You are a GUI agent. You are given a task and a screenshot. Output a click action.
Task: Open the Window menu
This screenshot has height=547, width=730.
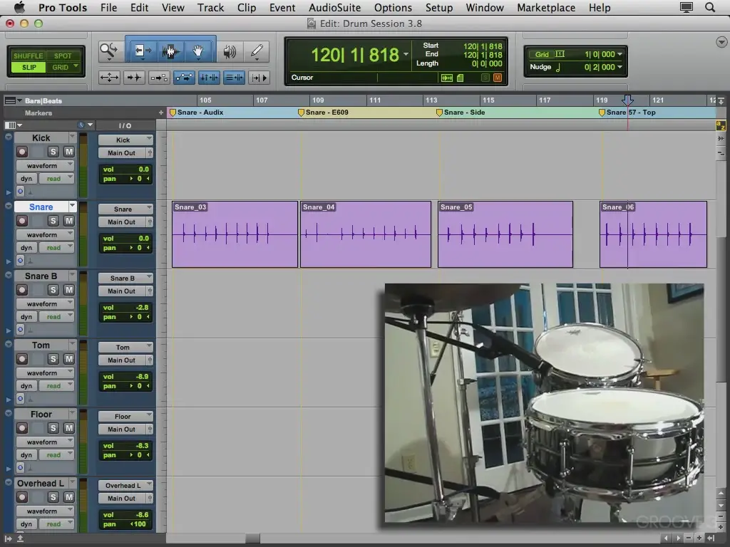coord(485,7)
